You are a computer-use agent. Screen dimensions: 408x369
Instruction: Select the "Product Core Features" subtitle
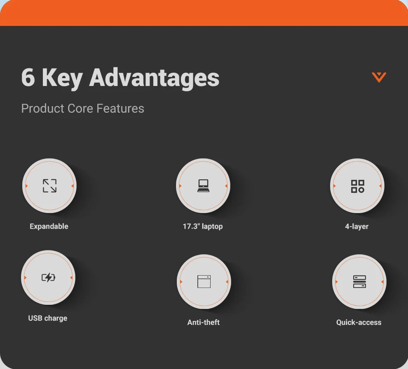(x=82, y=108)
